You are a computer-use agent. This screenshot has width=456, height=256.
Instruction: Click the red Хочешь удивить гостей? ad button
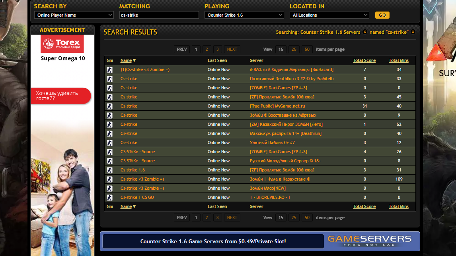61,96
